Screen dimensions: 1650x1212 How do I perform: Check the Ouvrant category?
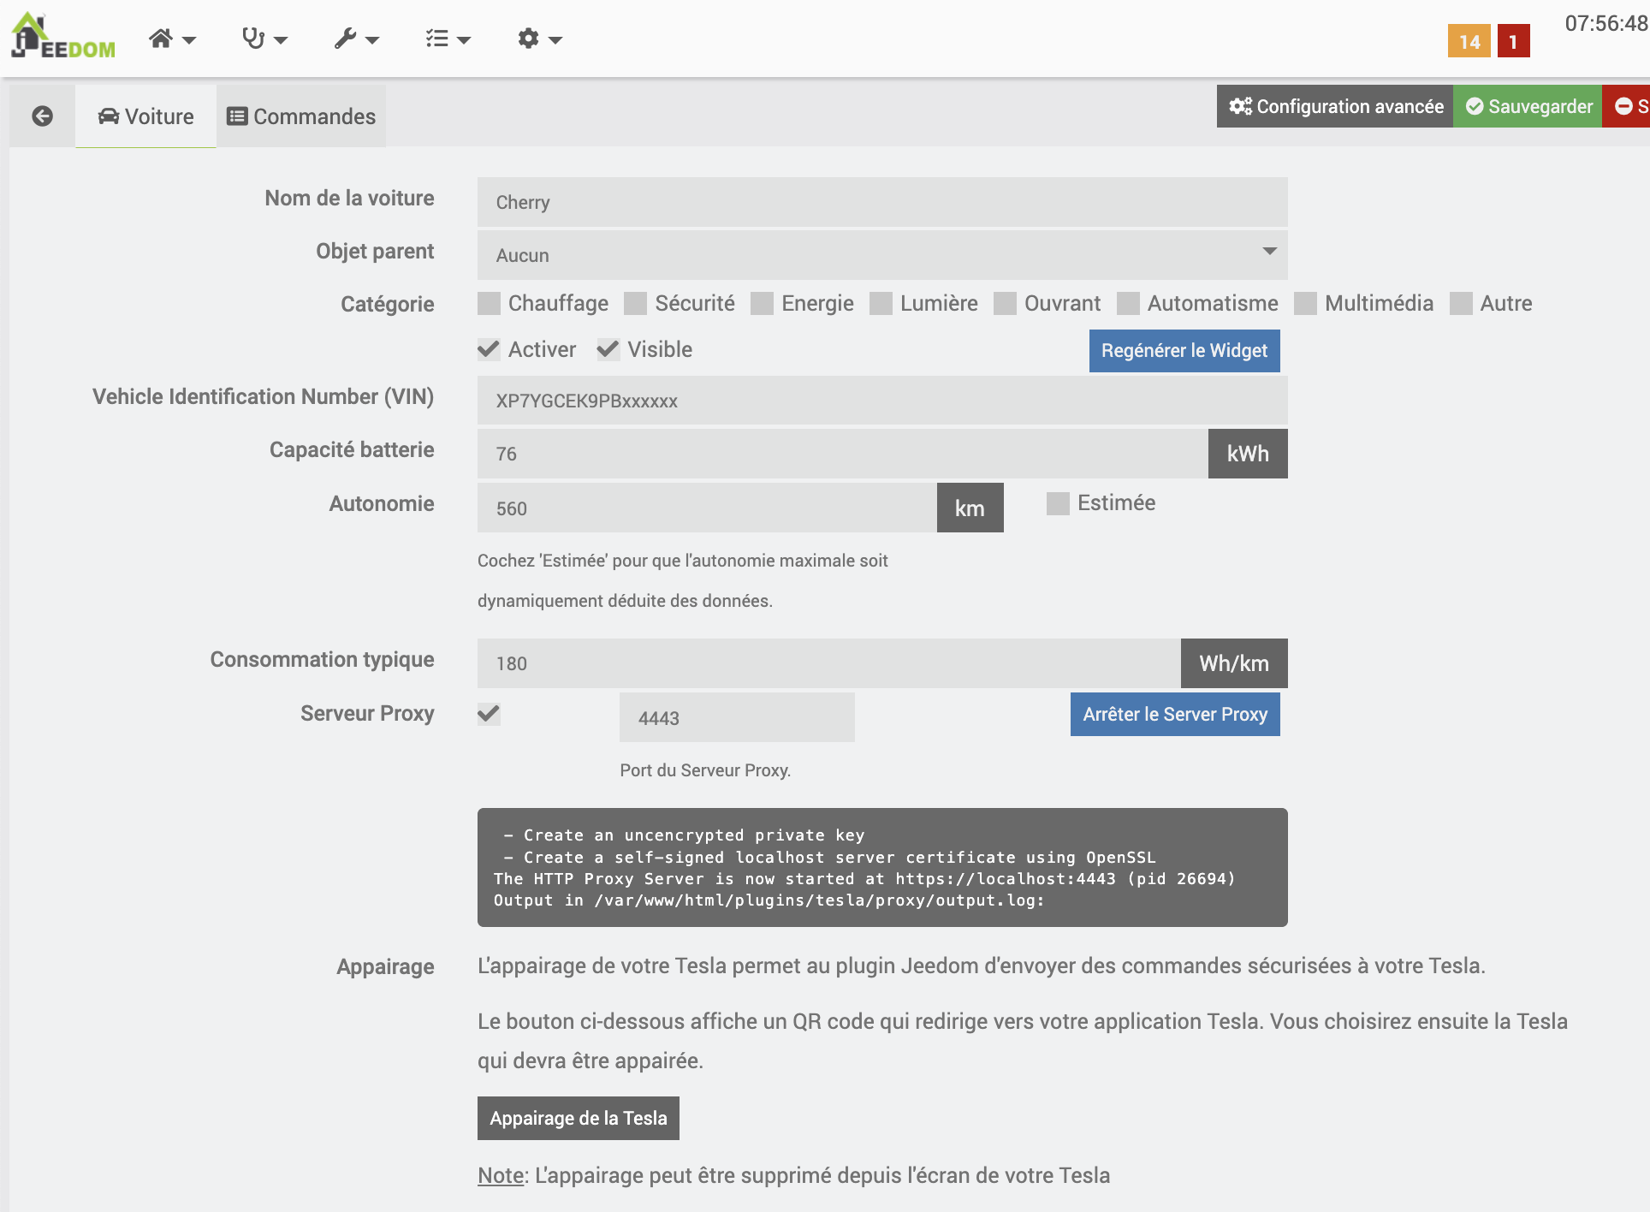point(1005,304)
